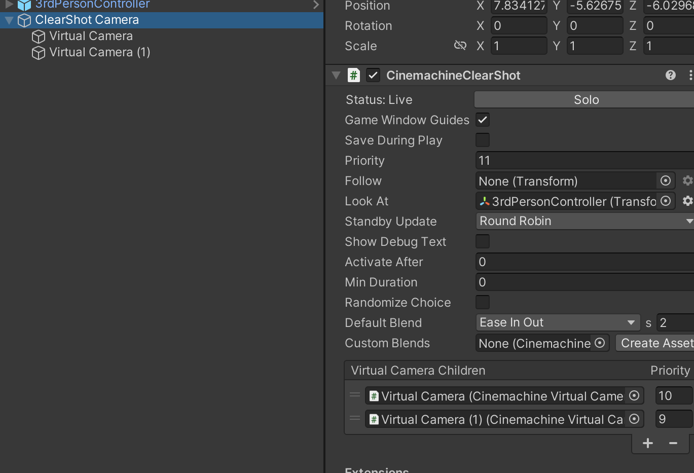This screenshot has width=694, height=473.
Task: Grab reorder handle of Virtual Camera child row
Action: (355, 395)
